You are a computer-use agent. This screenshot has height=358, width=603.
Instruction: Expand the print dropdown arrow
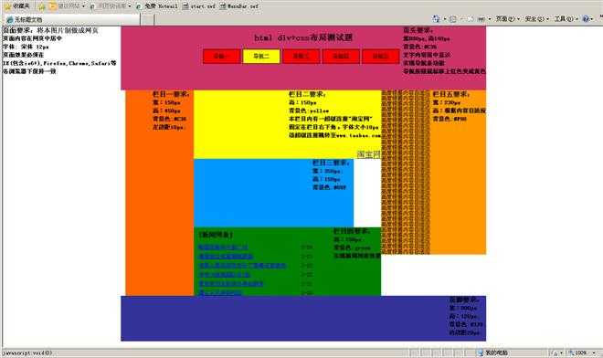pos(490,19)
